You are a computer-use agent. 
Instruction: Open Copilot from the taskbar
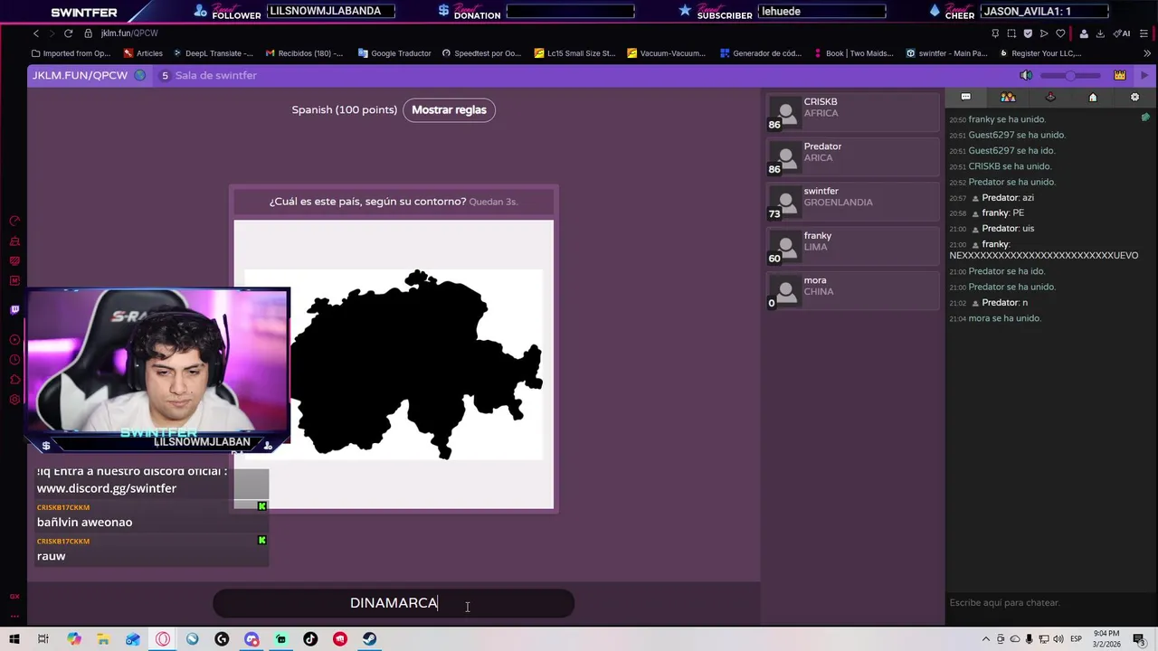point(73,638)
